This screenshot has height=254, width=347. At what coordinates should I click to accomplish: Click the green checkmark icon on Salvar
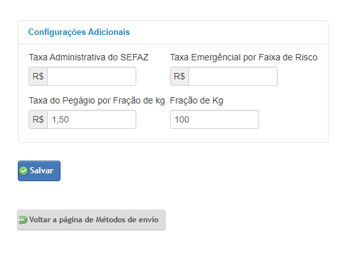tap(24, 171)
